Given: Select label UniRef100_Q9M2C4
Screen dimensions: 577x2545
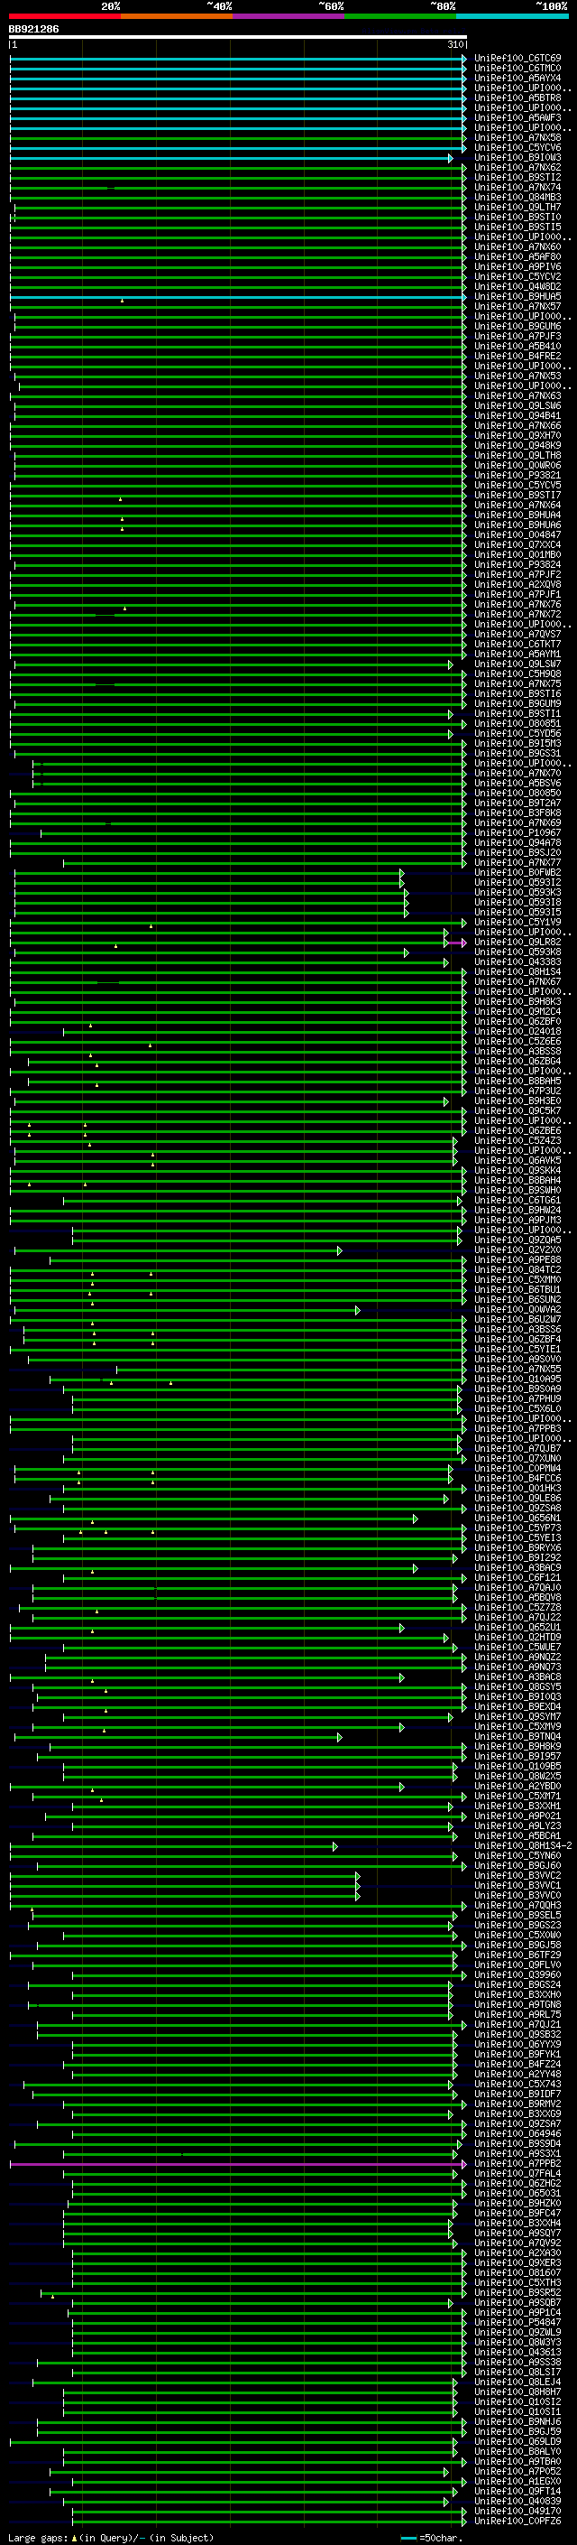Looking at the screenshot, I should coord(517,1012).
